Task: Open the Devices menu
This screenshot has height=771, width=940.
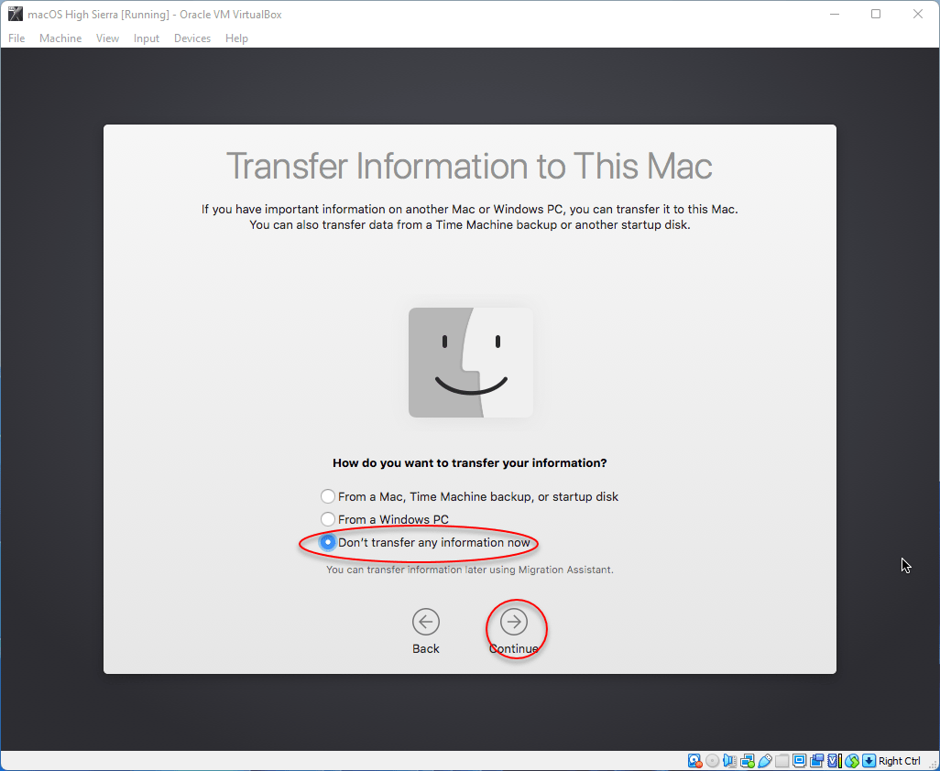Action: click(192, 38)
